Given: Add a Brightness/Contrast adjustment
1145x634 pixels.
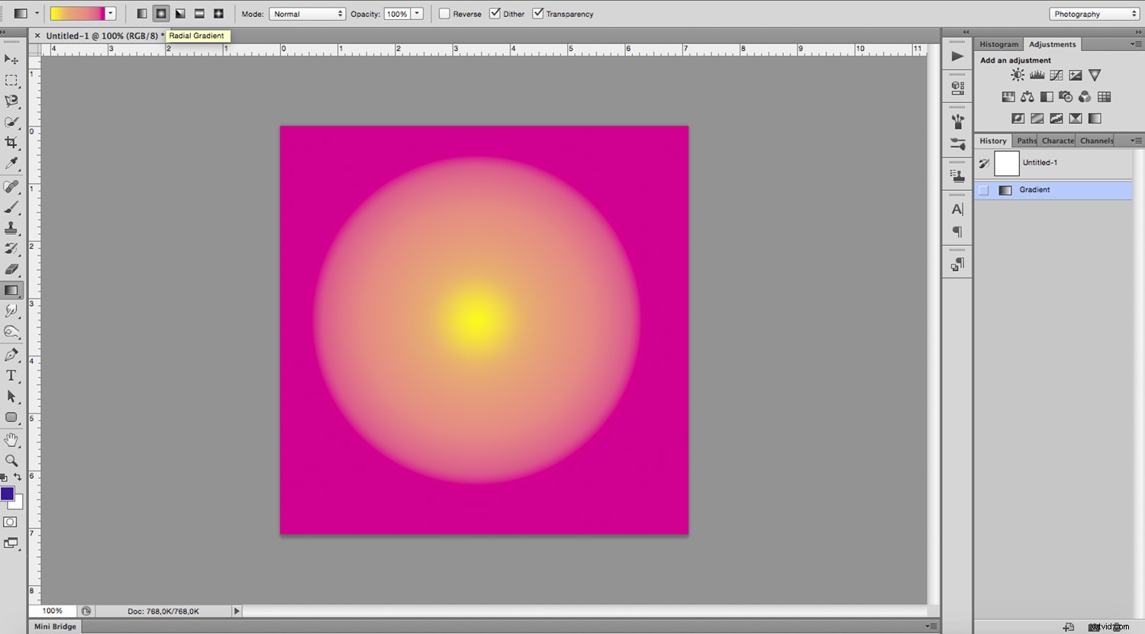Looking at the screenshot, I should (x=1018, y=75).
